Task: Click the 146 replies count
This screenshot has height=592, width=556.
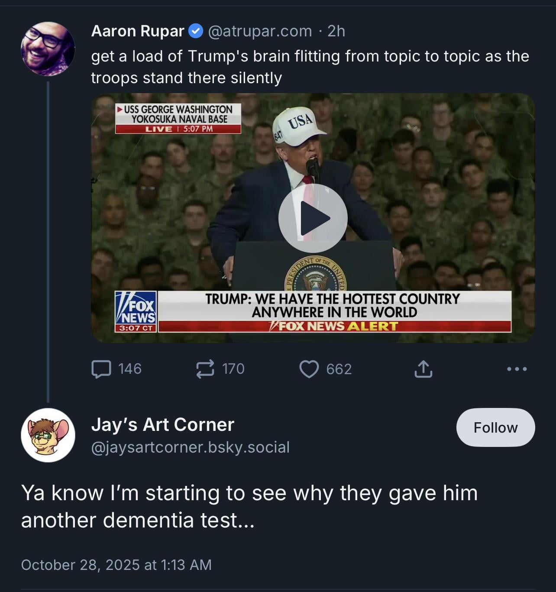Action: pyautogui.click(x=129, y=369)
